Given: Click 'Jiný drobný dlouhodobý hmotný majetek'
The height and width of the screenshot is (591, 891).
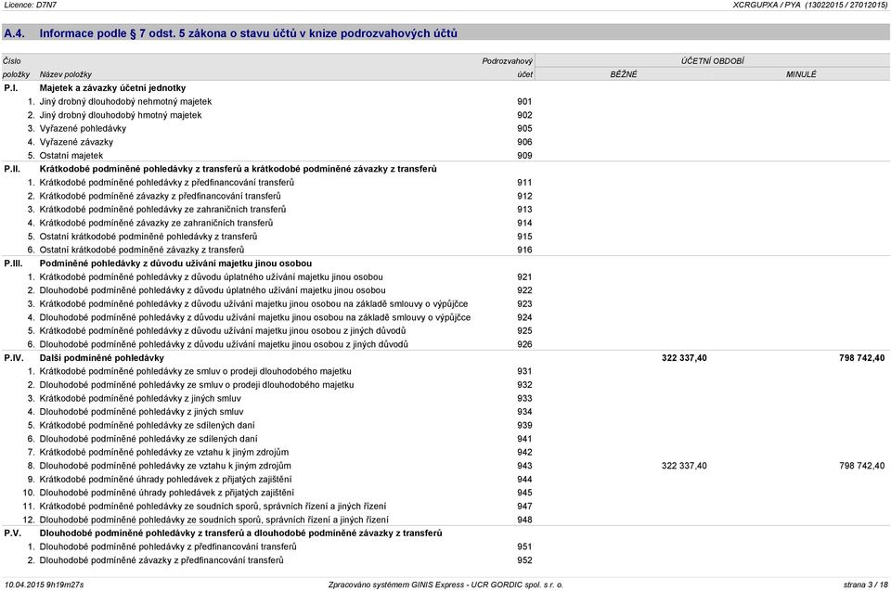Looking at the screenshot, I should 121,115.
